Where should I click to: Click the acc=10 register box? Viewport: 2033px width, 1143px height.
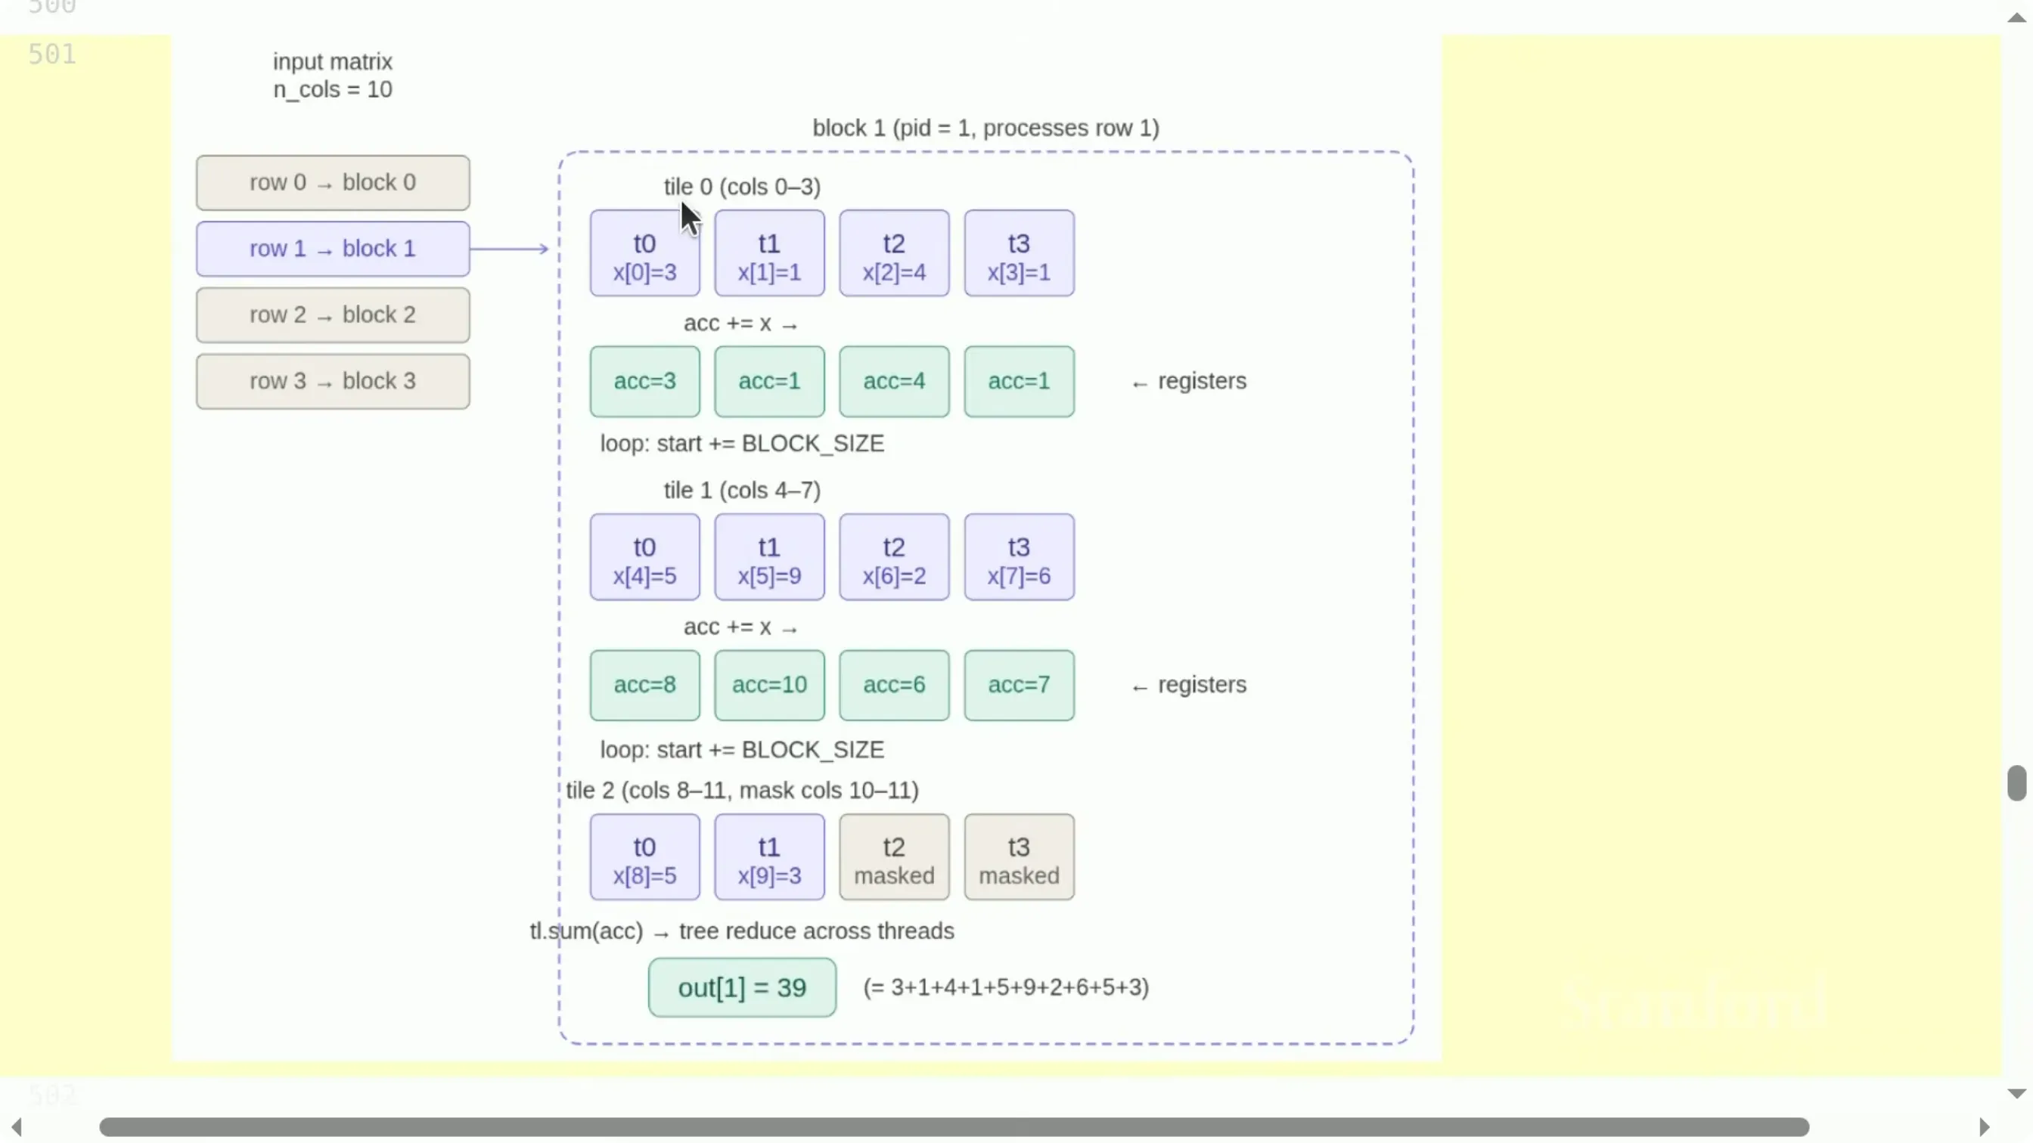click(769, 685)
